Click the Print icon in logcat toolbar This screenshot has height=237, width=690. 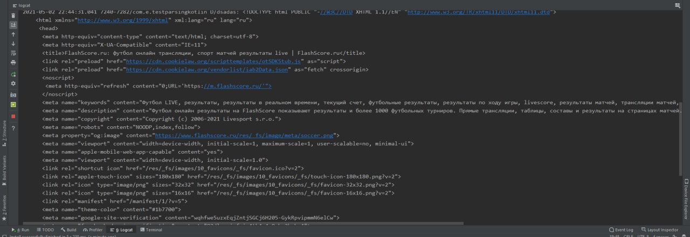pos(13,62)
